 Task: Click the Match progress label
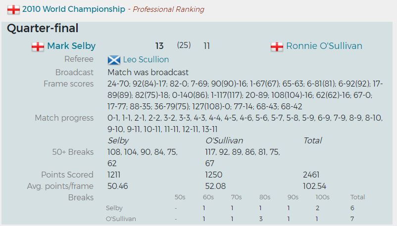point(64,118)
